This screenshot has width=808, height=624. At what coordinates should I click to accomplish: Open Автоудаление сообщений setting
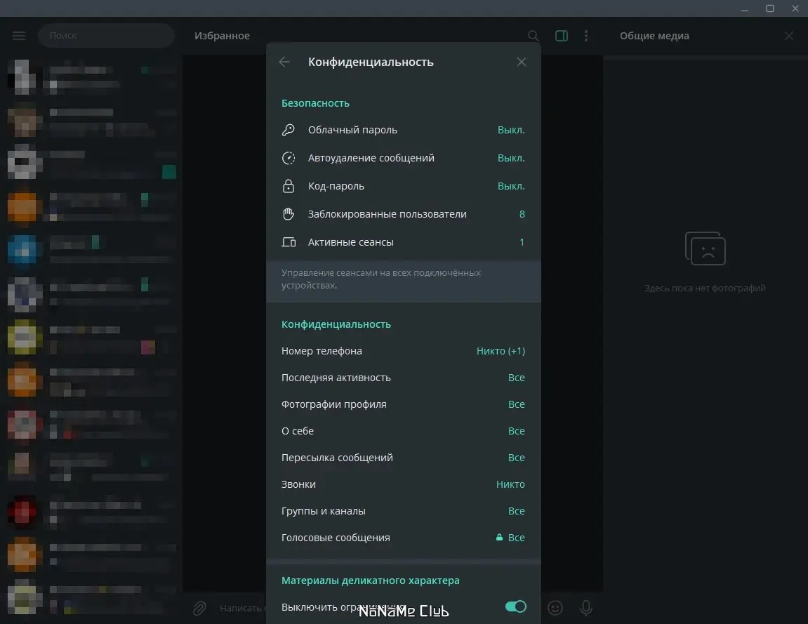[403, 158]
